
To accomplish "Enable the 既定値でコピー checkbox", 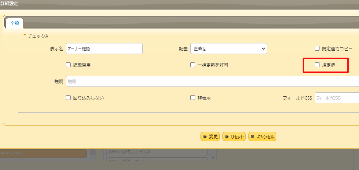I will 317,49.
